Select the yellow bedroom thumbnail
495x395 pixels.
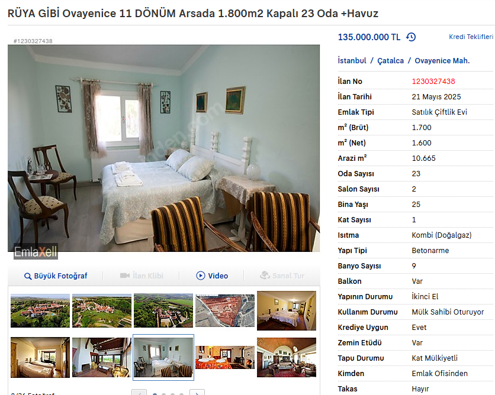click(x=287, y=311)
